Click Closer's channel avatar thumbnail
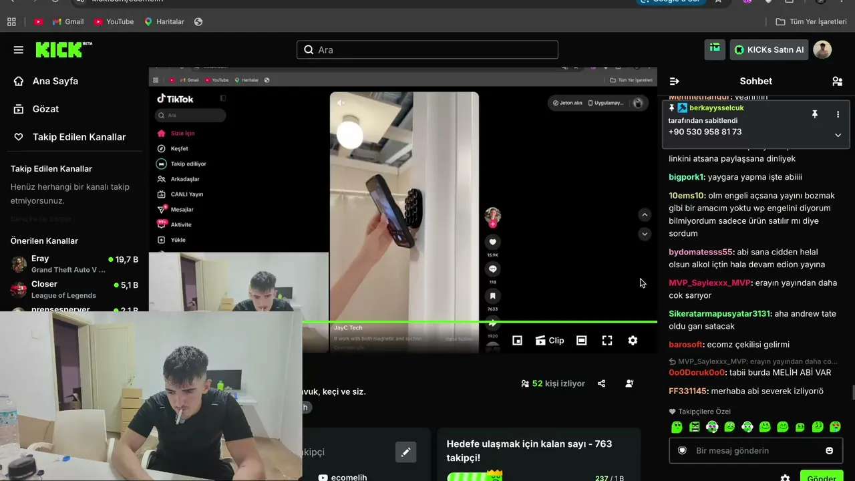855x481 pixels. click(19, 289)
